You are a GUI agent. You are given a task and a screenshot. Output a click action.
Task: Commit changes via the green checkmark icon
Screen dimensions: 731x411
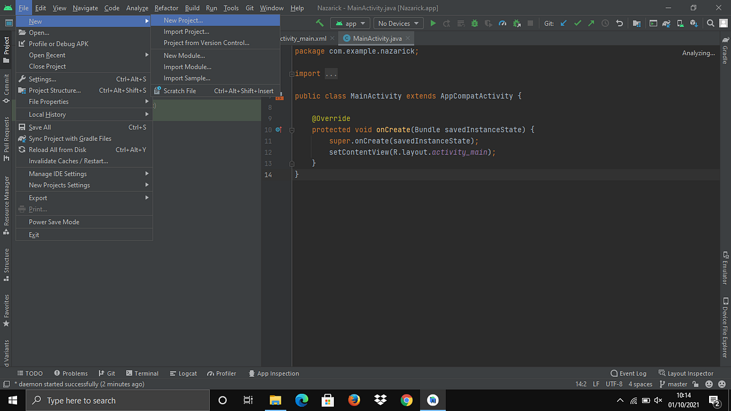(x=578, y=23)
